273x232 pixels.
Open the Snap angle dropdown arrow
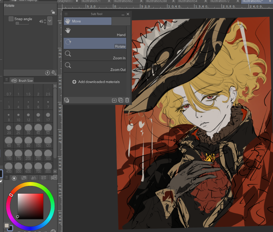point(50,21)
